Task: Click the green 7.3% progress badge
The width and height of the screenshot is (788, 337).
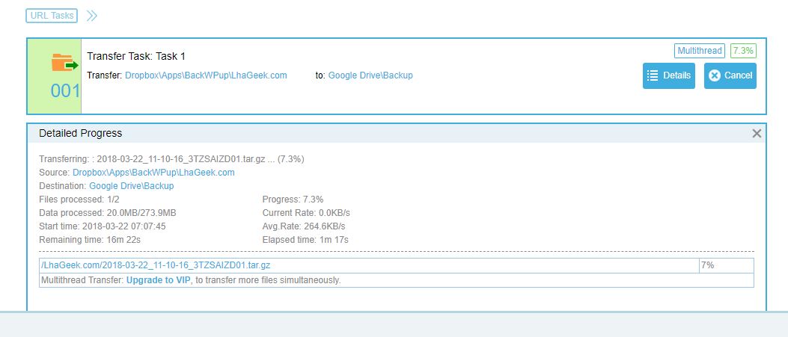Action: pyautogui.click(x=743, y=51)
